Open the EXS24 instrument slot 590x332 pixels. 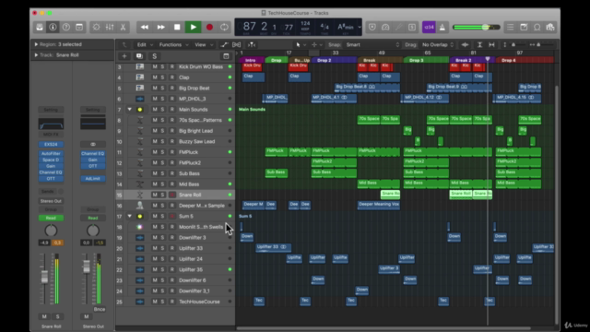pyautogui.click(x=51, y=145)
